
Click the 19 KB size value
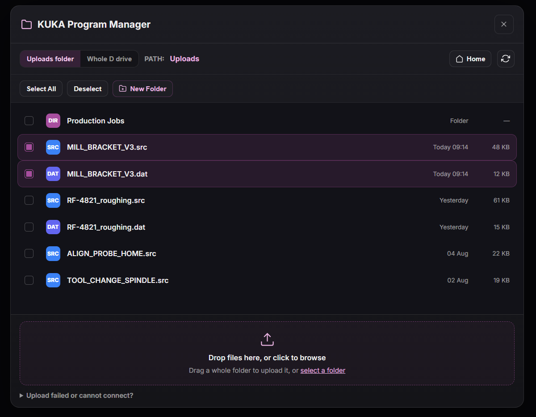pos(502,280)
